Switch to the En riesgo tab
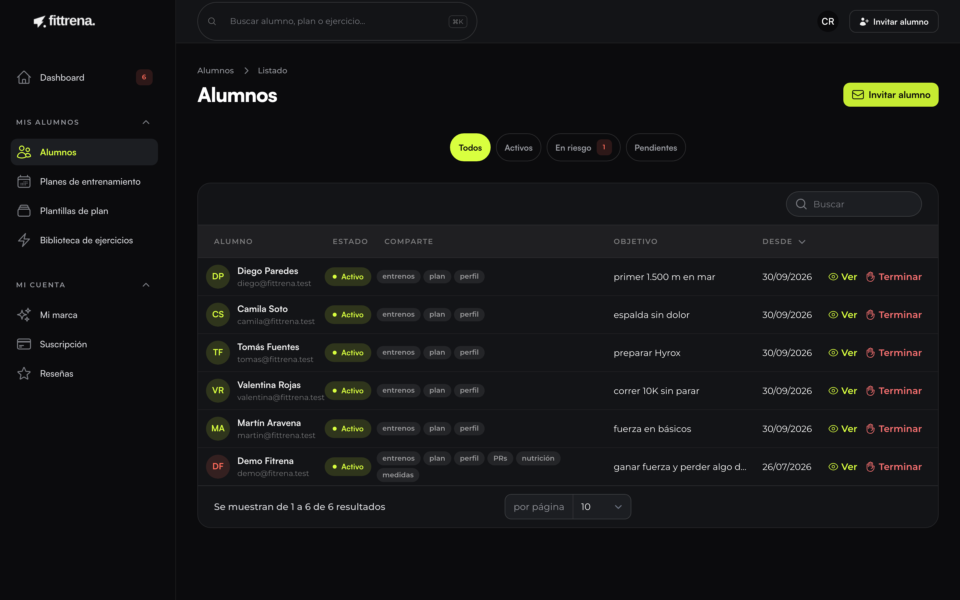Image resolution: width=960 pixels, height=600 pixels. click(x=583, y=148)
